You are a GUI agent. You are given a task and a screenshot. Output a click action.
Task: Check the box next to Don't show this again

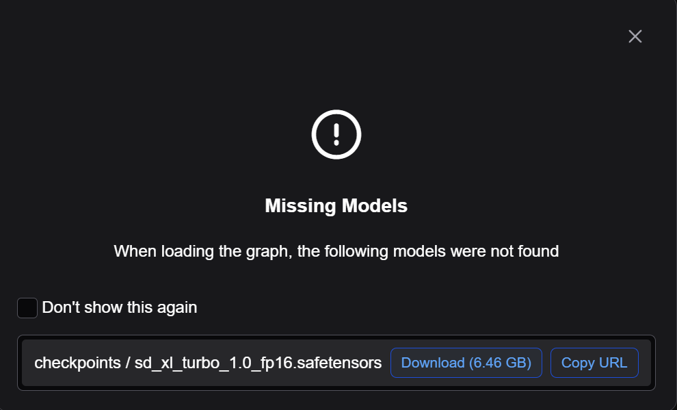click(27, 308)
